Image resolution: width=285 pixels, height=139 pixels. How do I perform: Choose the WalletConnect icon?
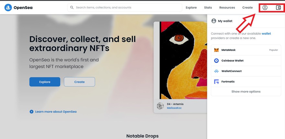click(x=216, y=71)
